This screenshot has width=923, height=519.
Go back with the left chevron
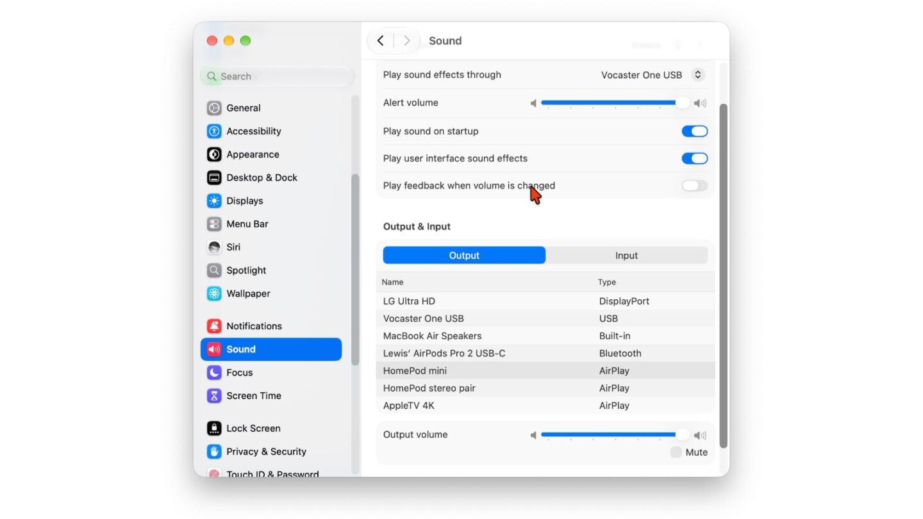[381, 40]
